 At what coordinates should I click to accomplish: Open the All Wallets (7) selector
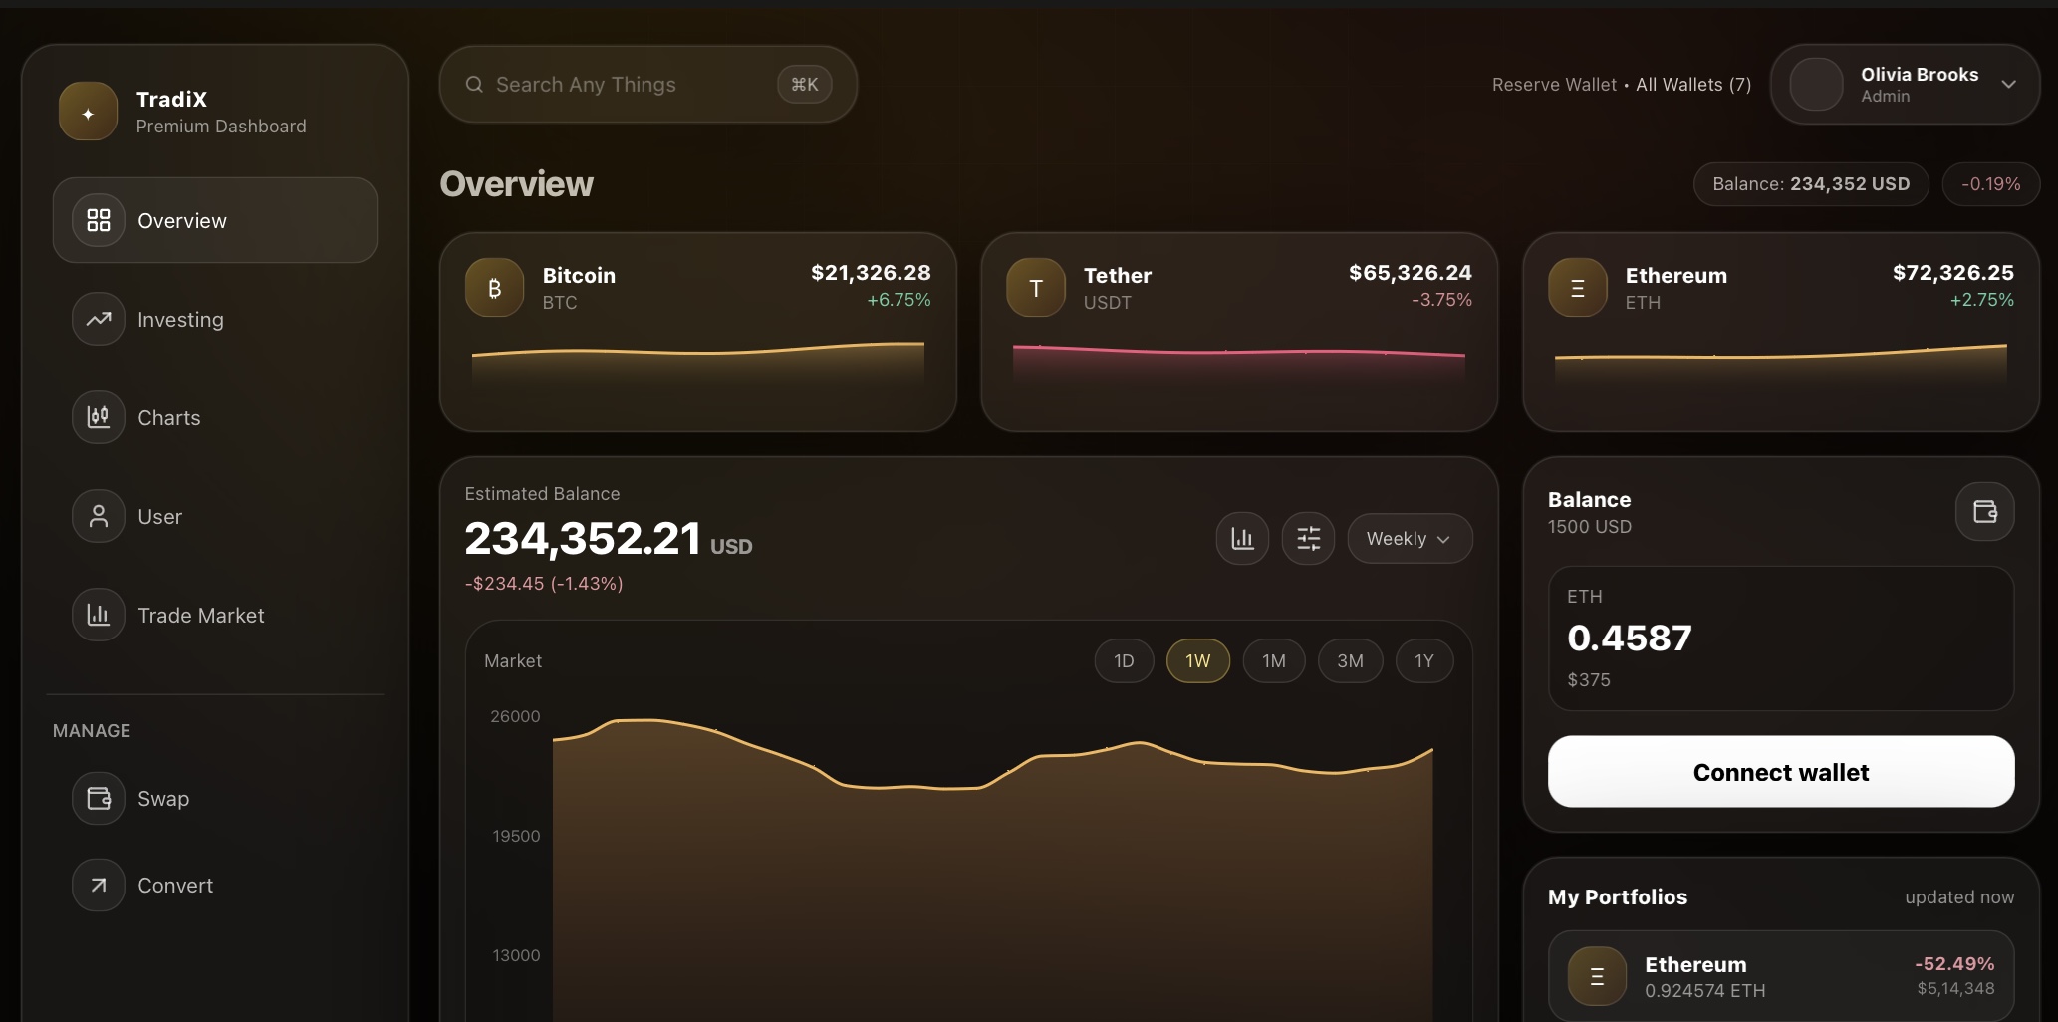1692,85
